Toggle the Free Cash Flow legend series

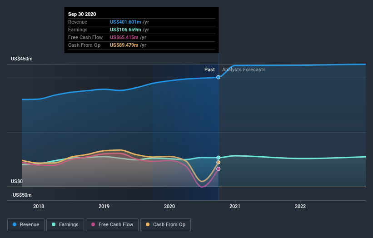112,225
